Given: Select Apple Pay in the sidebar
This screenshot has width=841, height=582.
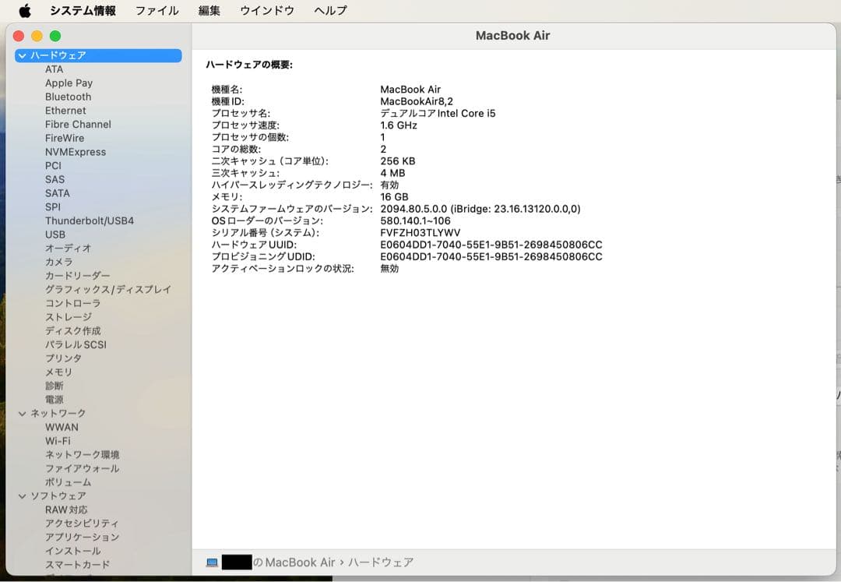Looking at the screenshot, I should click(x=69, y=83).
